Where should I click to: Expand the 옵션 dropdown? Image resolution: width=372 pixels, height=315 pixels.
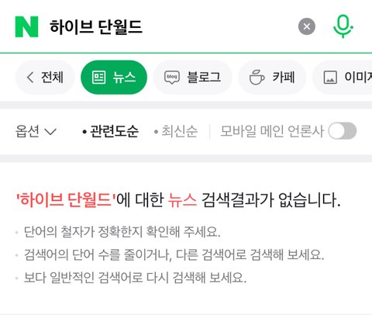36,131
